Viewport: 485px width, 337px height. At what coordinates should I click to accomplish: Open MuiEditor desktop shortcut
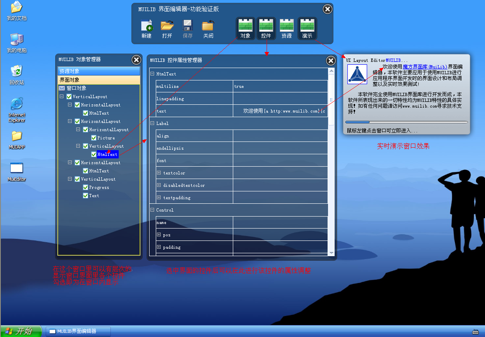click(x=17, y=172)
